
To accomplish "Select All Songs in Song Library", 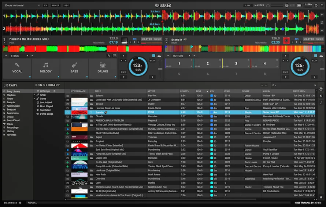I will pos(45,91).
